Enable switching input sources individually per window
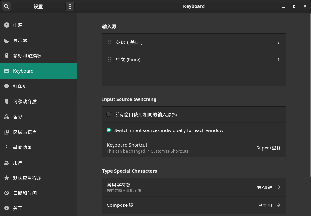The height and width of the screenshot is (216, 311). (x=108, y=130)
